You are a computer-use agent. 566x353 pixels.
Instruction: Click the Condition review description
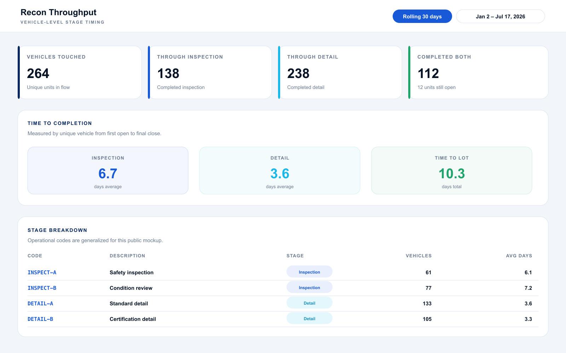pos(131,288)
